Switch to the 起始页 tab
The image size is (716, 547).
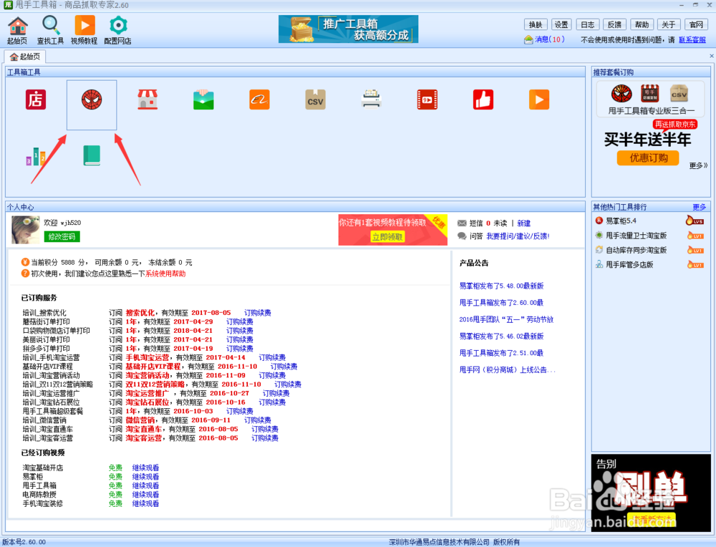pos(25,57)
